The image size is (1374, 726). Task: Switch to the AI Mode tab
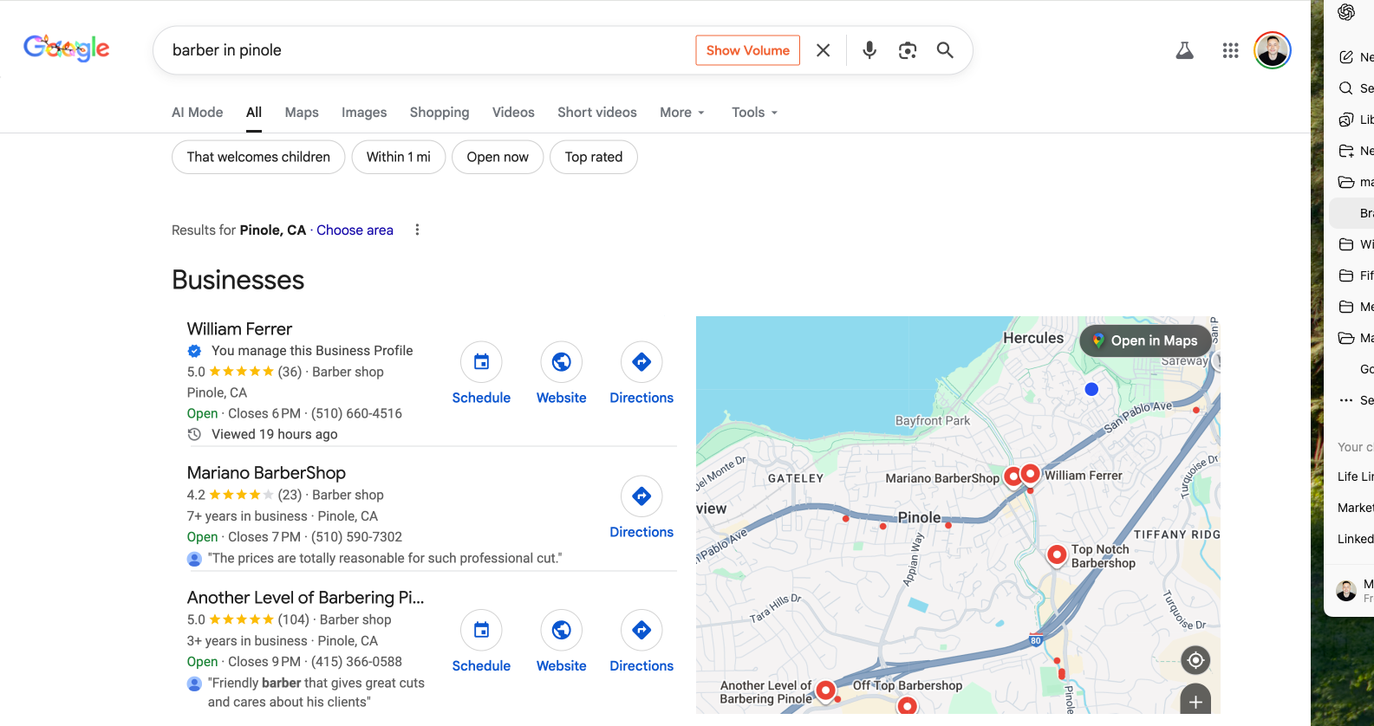tap(197, 113)
